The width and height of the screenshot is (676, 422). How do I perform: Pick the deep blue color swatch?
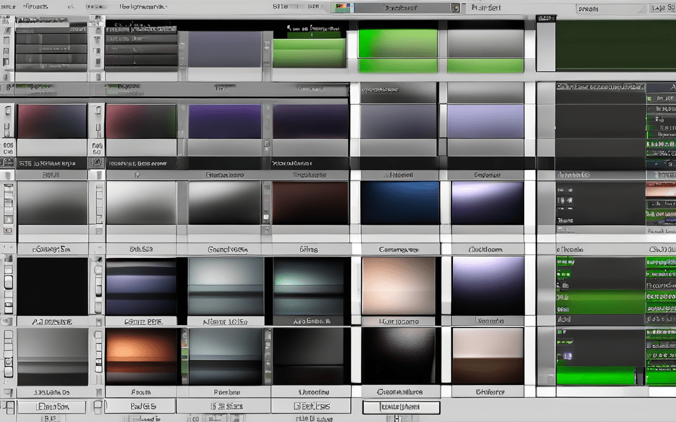click(399, 202)
